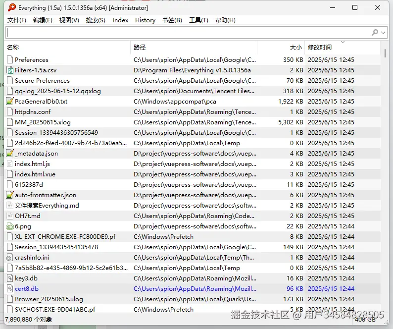Expand the search box dropdown arrow
Image resolution: width=393 pixels, height=329 pixels.
click(383, 33)
